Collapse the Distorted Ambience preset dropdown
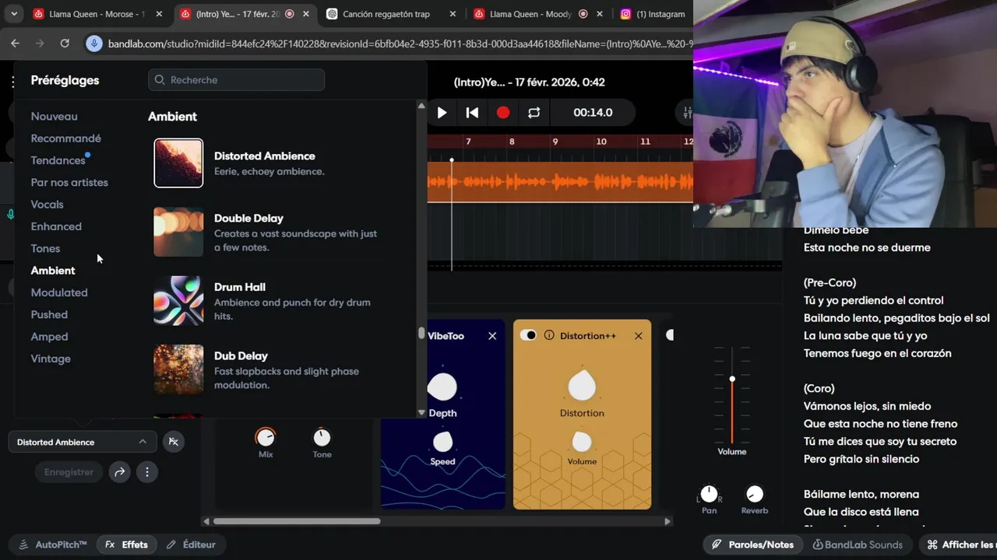This screenshot has width=997, height=560. pos(83,442)
